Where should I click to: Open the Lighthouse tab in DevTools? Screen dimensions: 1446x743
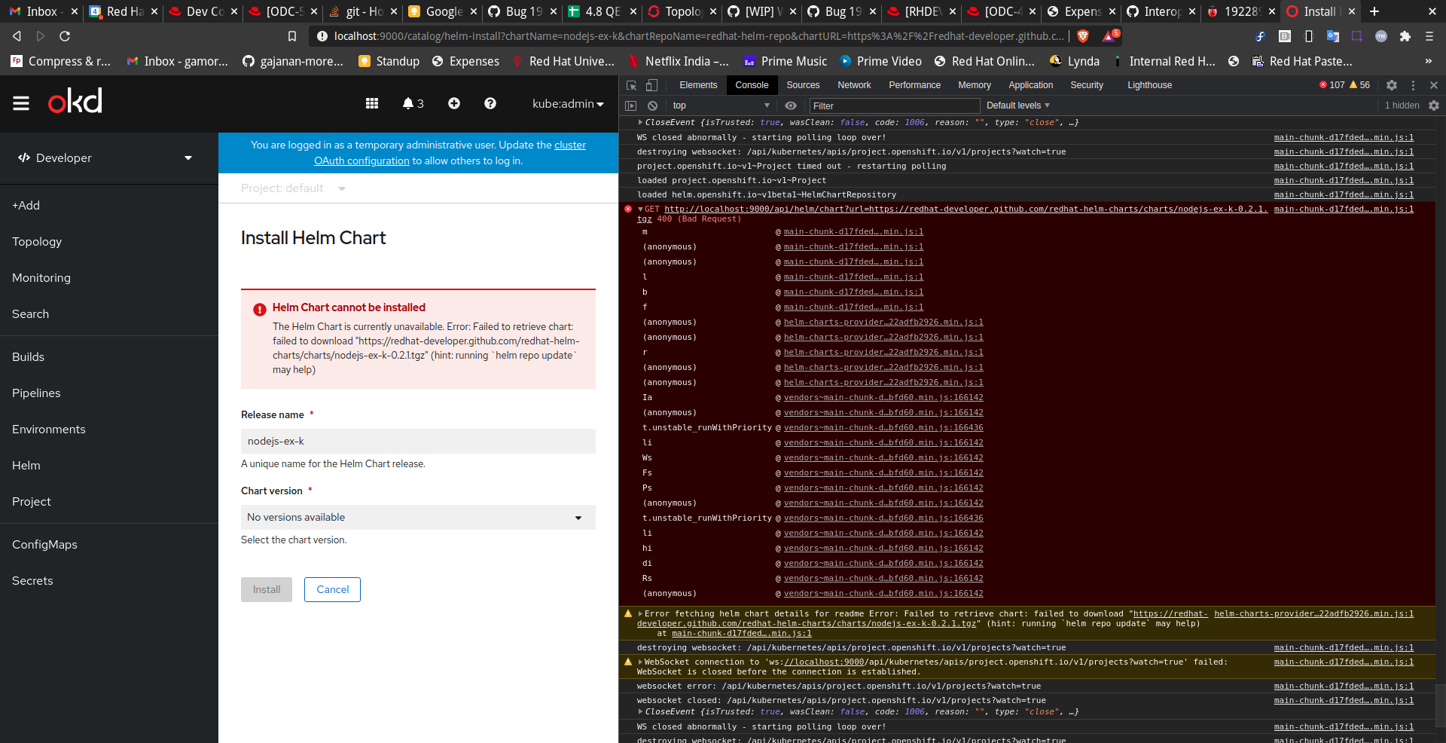1149,85
